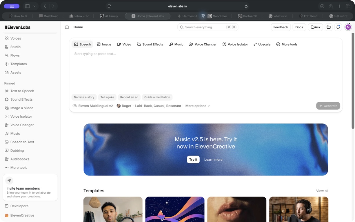Reload the page in the Safari address bar

246,6
